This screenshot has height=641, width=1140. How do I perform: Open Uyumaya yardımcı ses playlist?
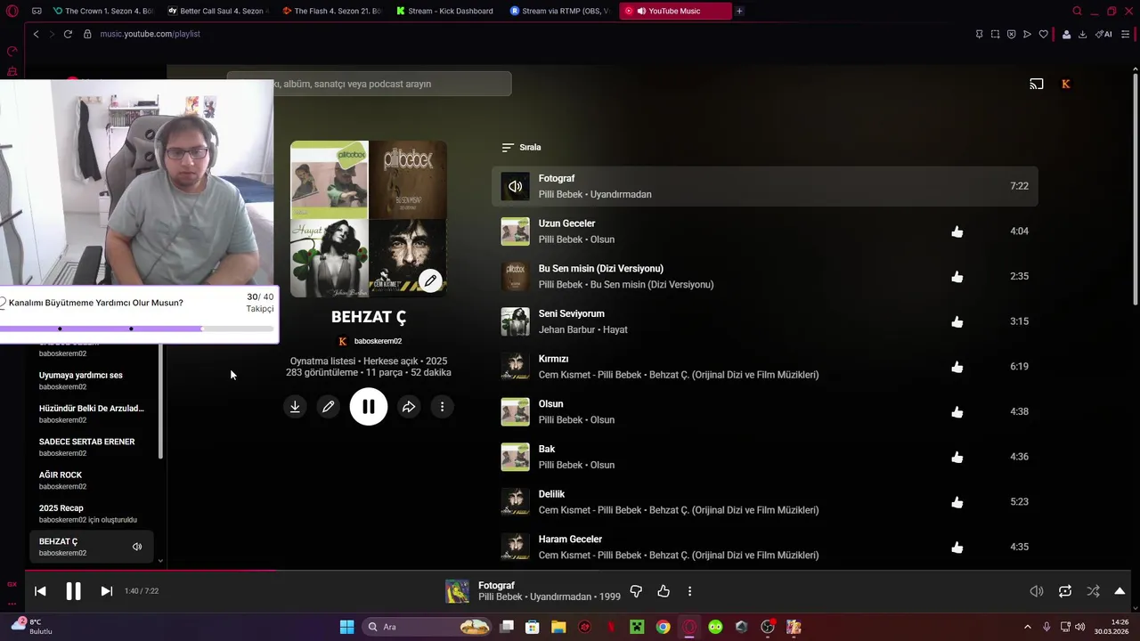(x=81, y=381)
